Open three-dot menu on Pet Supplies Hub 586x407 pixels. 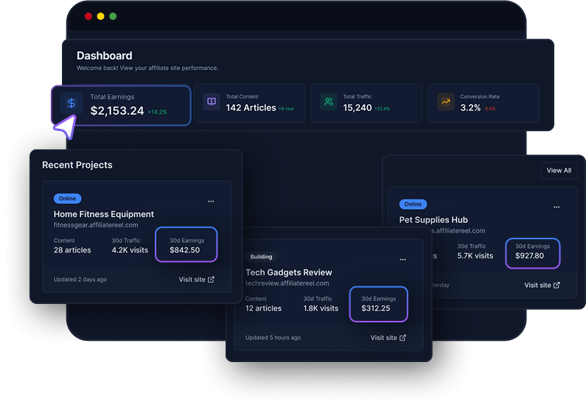557,206
